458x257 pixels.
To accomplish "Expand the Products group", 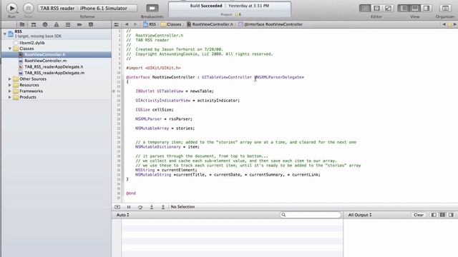I will click(10, 97).
